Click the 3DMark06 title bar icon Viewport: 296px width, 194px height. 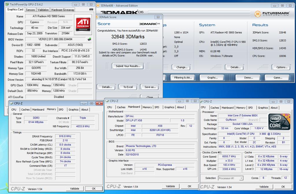click(x=98, y=5)
